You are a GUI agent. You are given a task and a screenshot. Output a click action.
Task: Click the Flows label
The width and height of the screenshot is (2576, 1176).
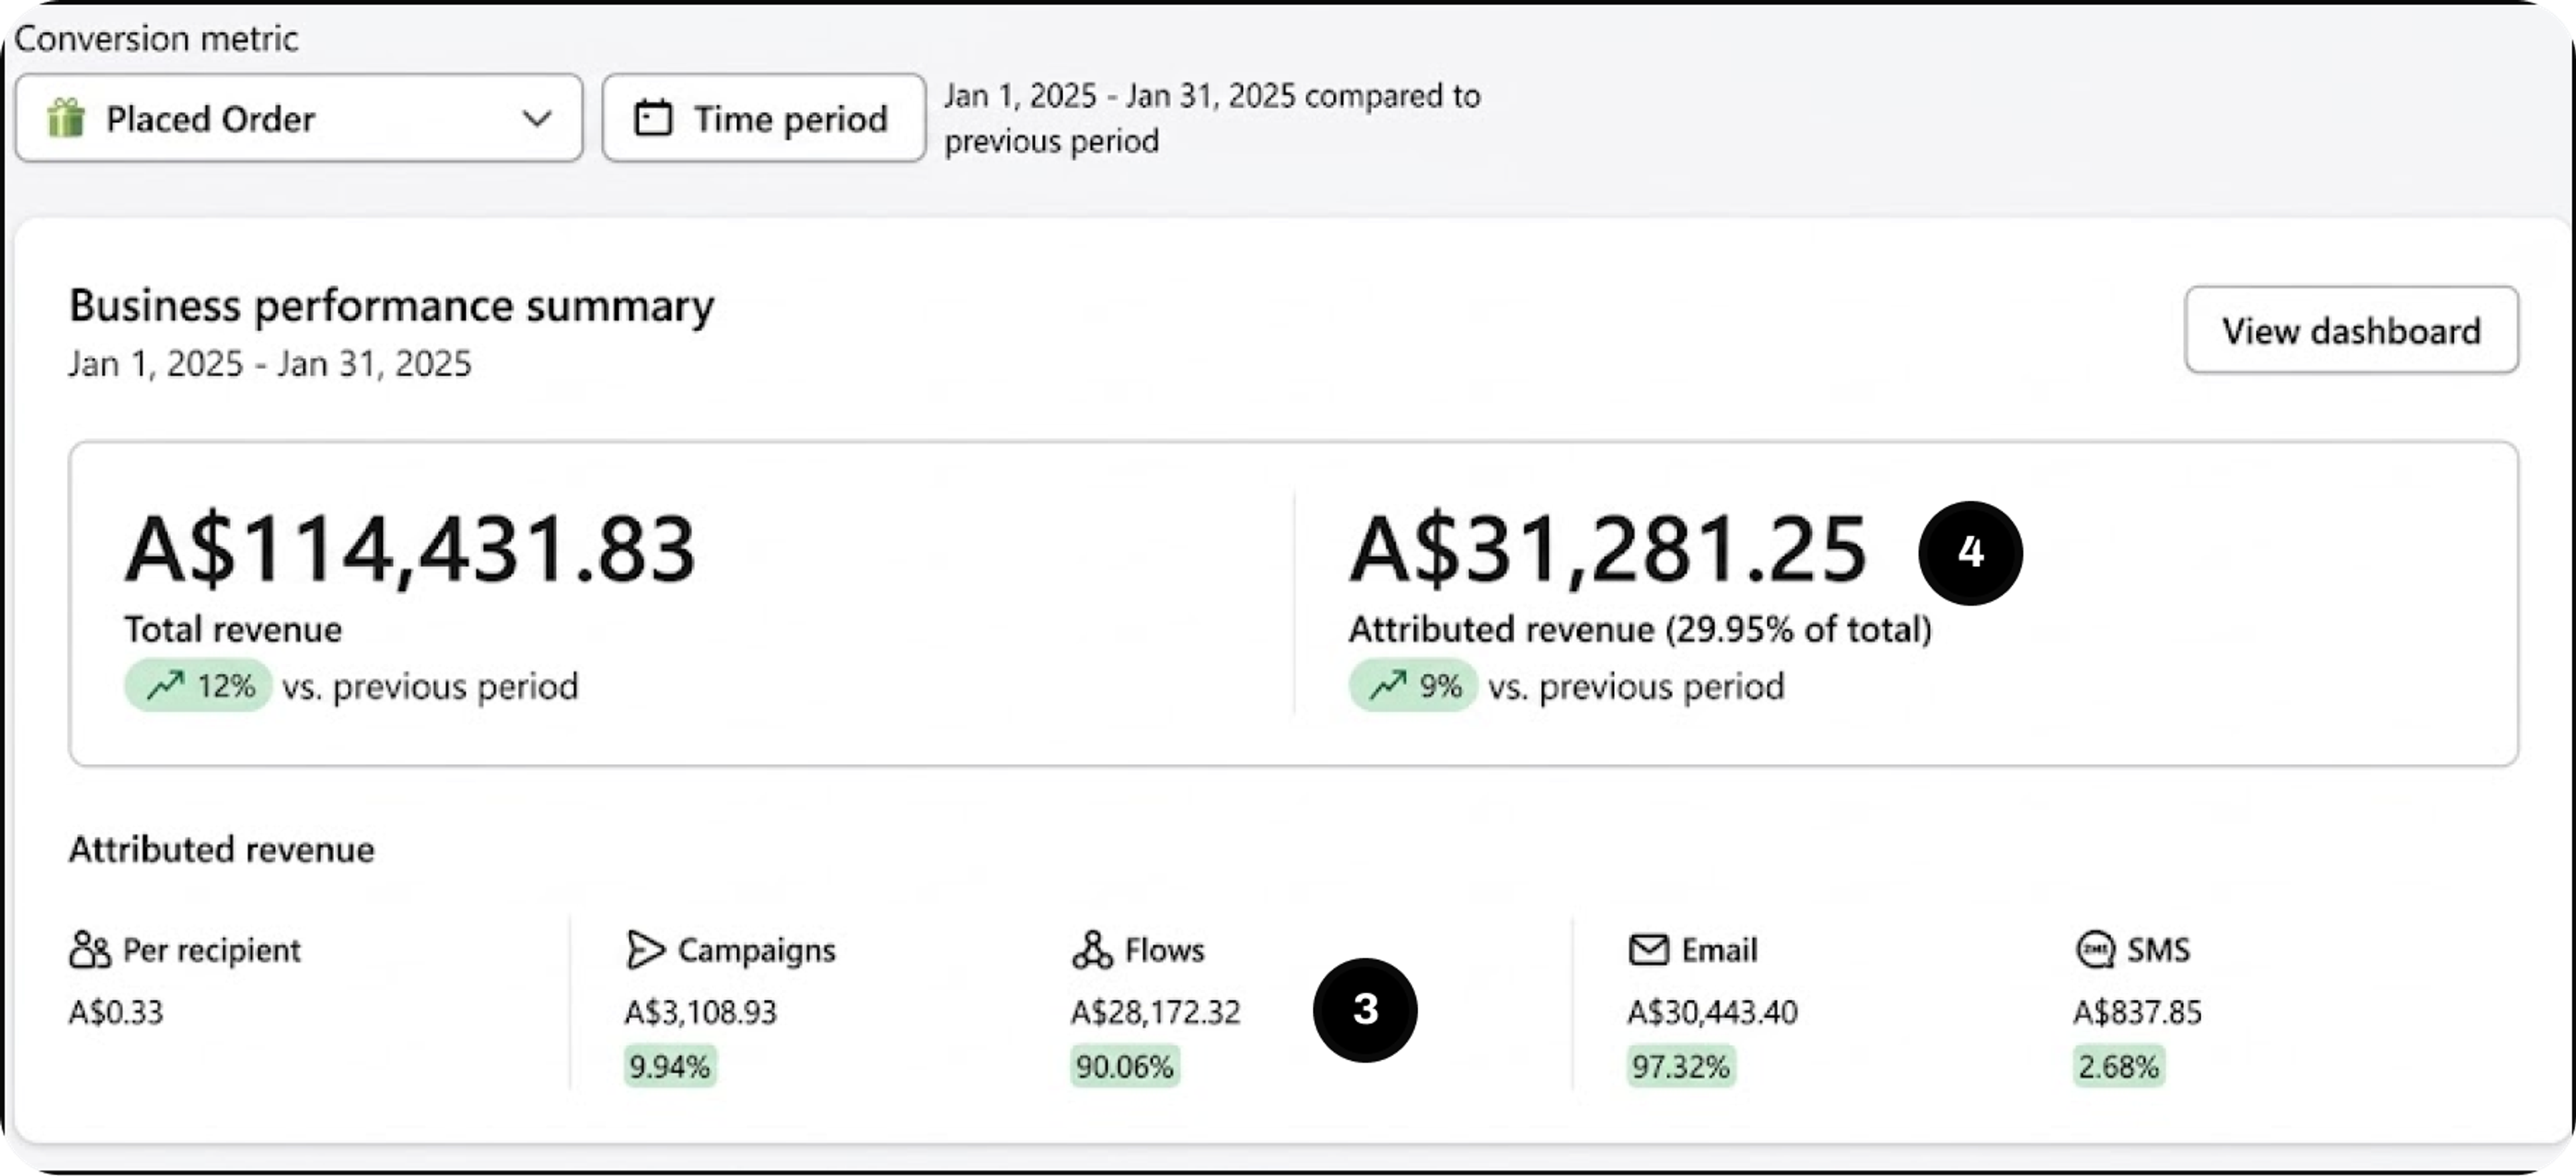point(1165,949)
